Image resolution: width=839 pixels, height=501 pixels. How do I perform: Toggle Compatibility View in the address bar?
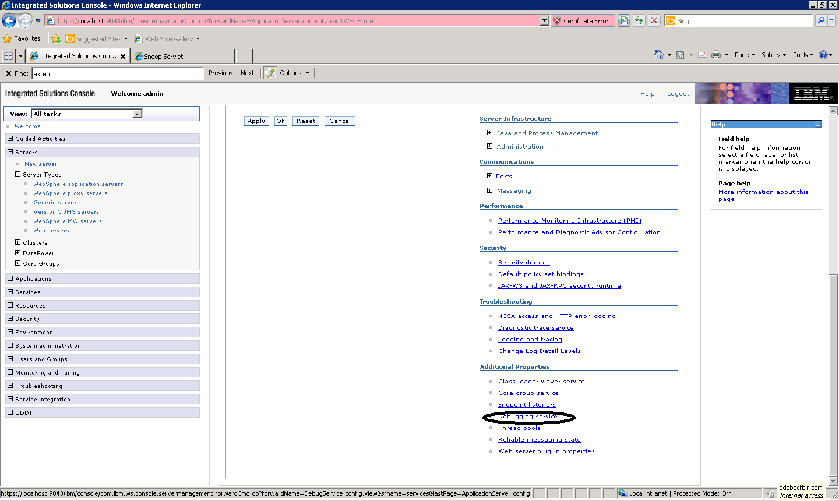tap(623, 20)
